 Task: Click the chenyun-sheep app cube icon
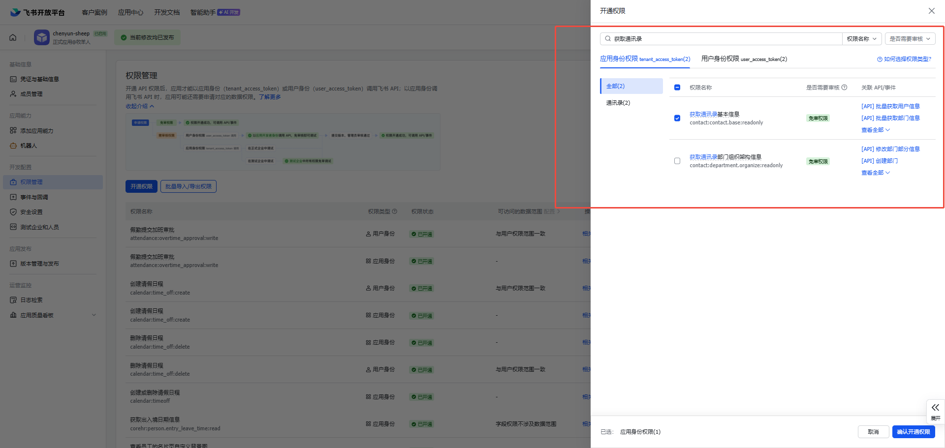point(42,37)
